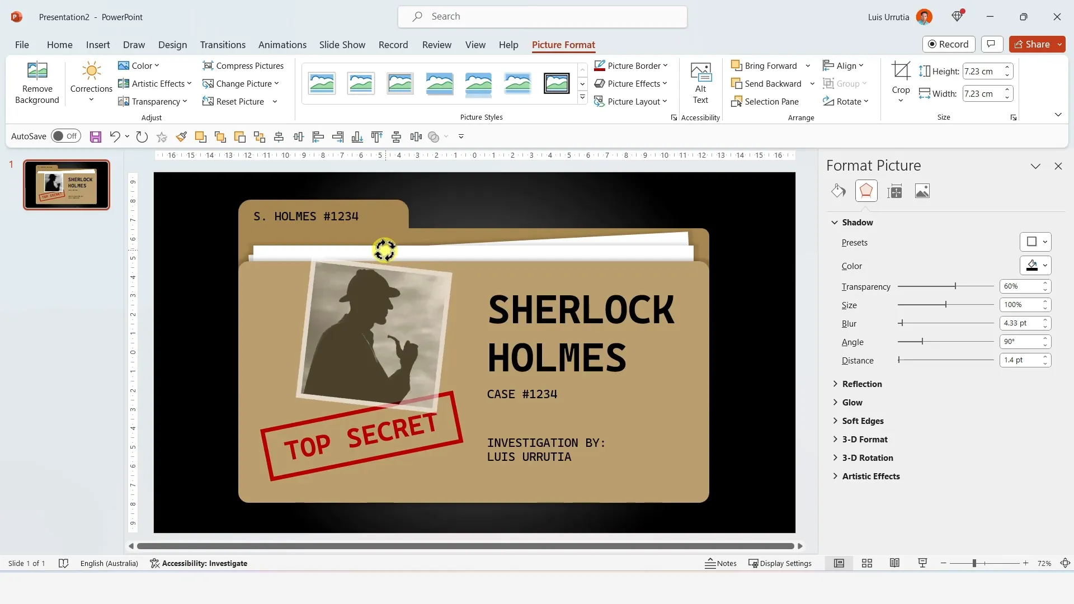Switch to Reading View

tap(894, 563)
